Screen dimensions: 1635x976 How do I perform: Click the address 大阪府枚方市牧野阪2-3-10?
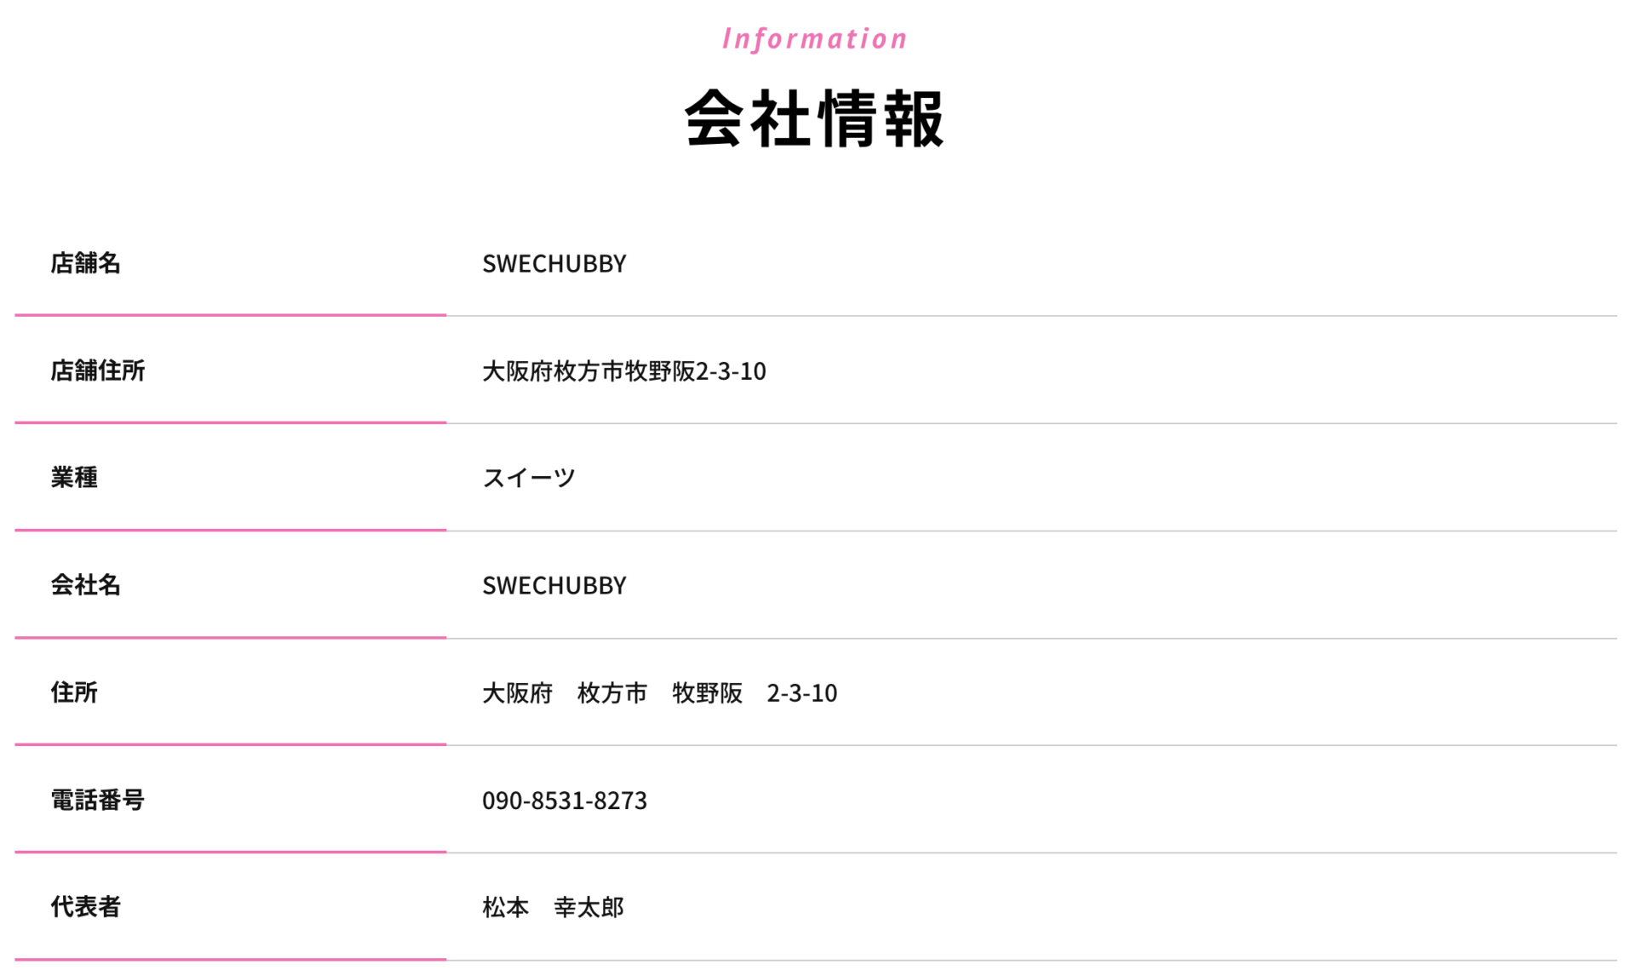pos(624,371)
